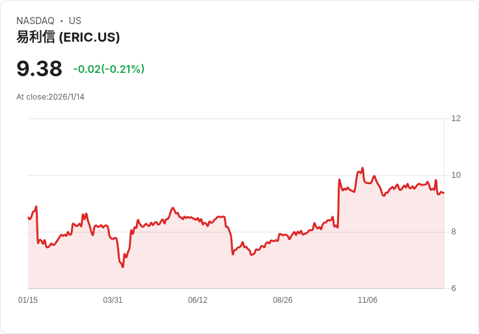This screenshot has height=334, width=479.
Task: Select the 11/06 date on the x-axis
Action: coord(368,300)
